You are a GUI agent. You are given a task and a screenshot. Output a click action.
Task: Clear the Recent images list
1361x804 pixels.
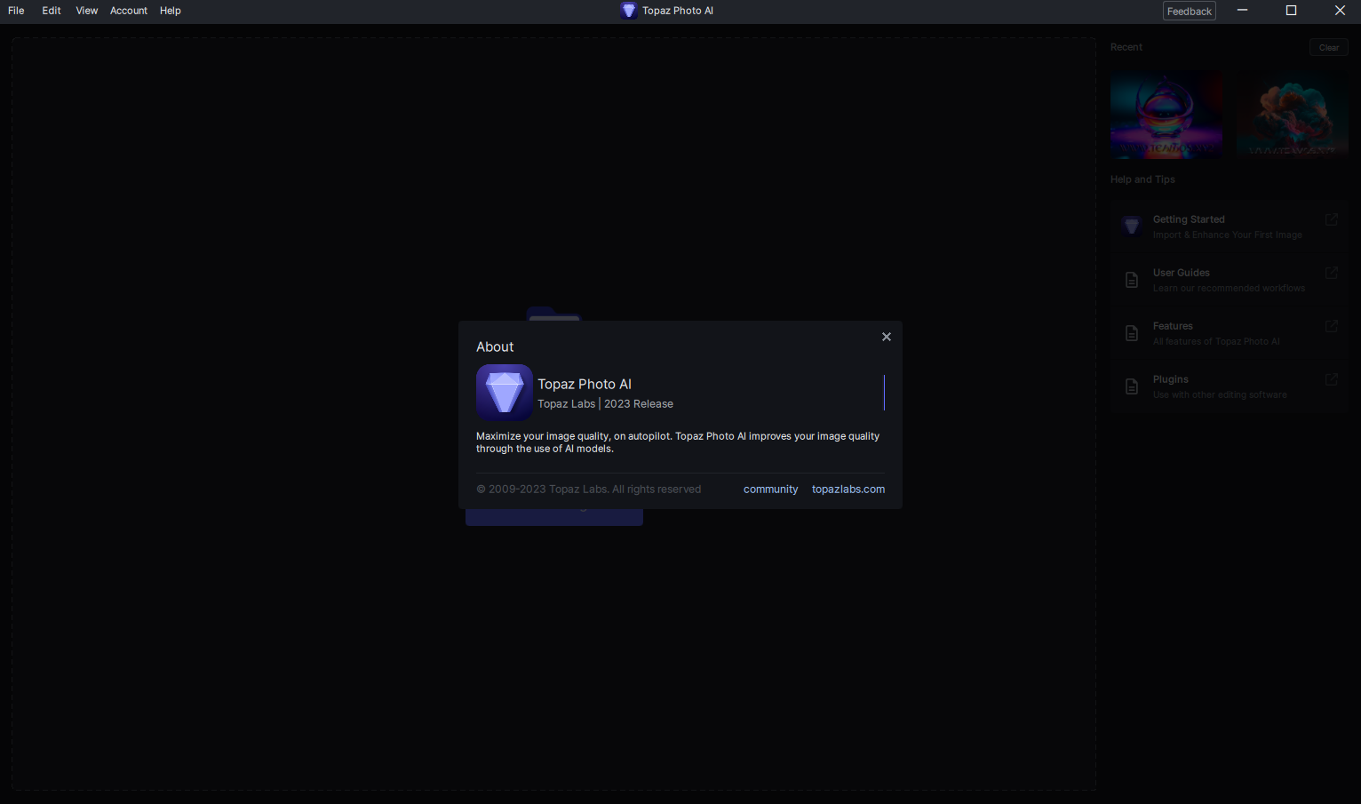pos(1329,48)
